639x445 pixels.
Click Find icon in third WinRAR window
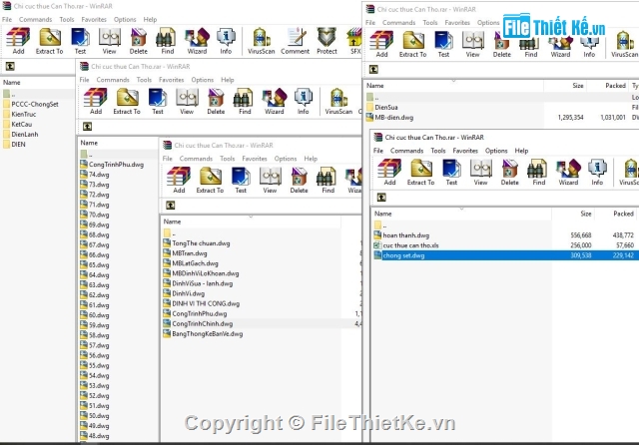click(327, 180)
